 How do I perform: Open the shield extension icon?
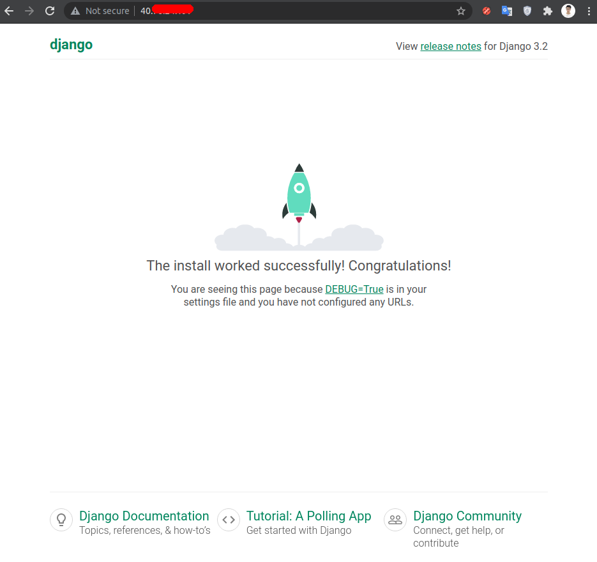(x=527, y=11)
